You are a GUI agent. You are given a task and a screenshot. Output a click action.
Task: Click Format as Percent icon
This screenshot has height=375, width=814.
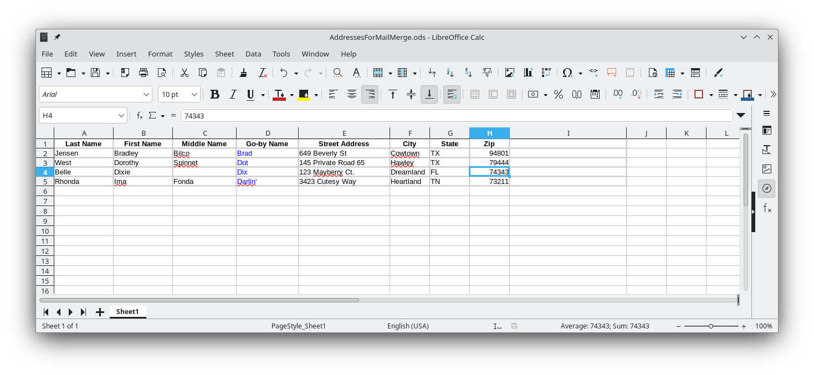point(558,95)
